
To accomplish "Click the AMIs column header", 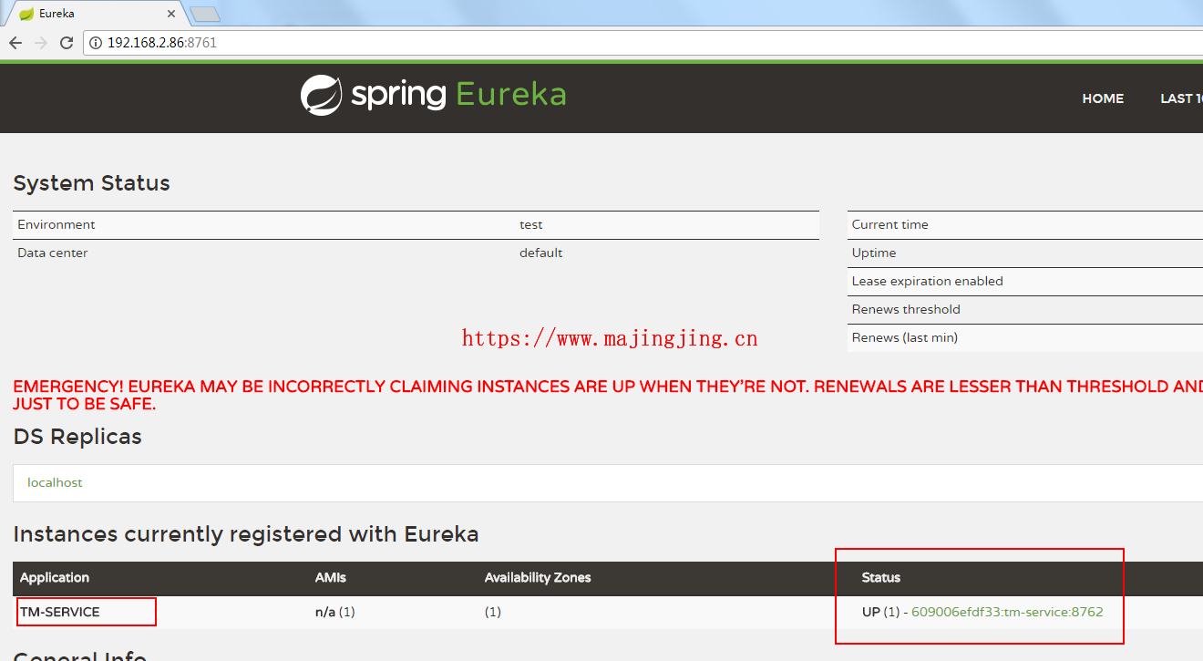I will pyautogui.click(x=331, y=577).
